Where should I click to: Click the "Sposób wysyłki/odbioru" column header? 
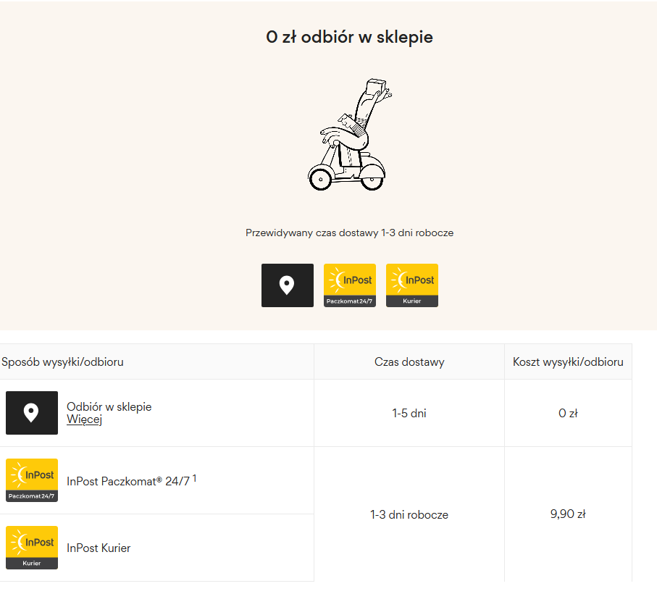pyautogui.click(x=63, y=362)
